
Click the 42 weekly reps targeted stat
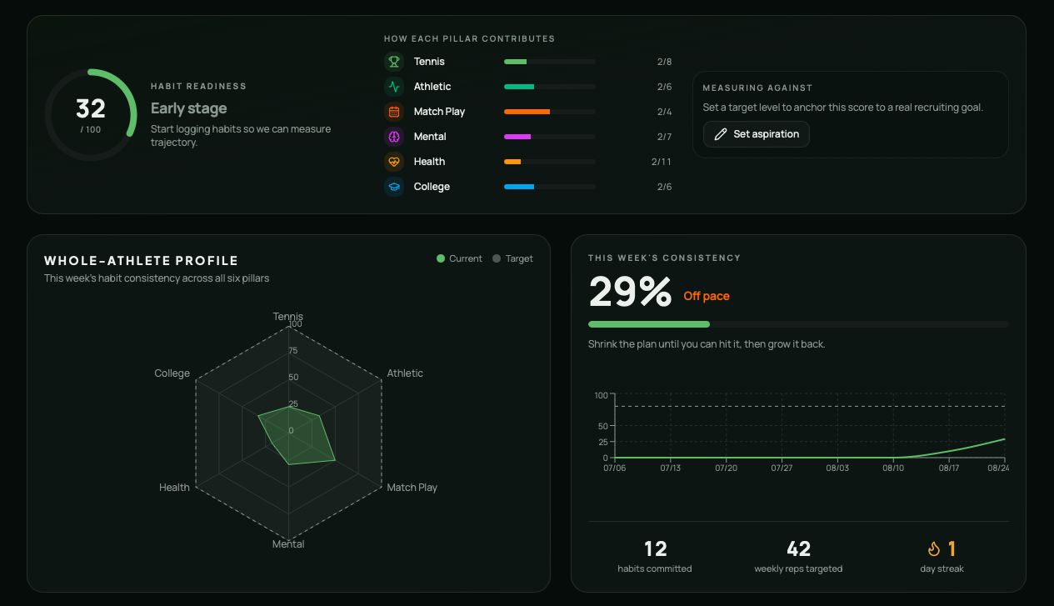[798, 556]
